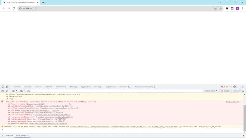Open the Index.vue source link at right

click(232, 102)
